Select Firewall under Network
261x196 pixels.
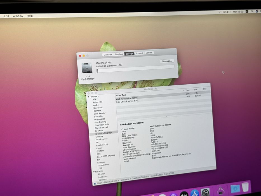click(102, 174)
